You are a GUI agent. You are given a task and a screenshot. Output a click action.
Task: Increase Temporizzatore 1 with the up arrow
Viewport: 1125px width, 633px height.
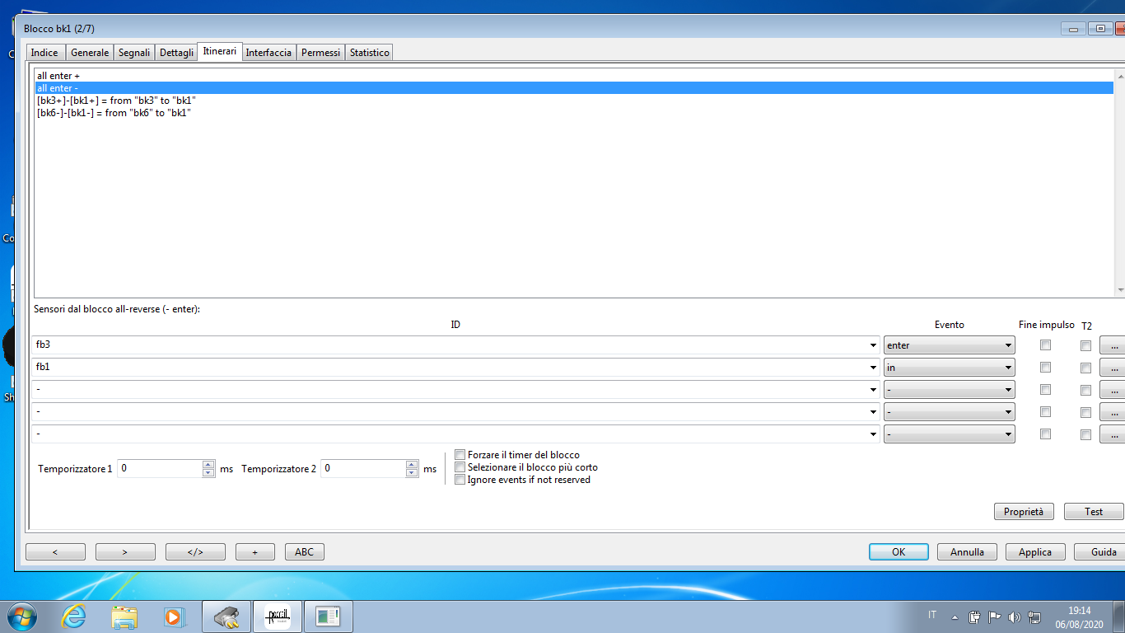(208, 464)
